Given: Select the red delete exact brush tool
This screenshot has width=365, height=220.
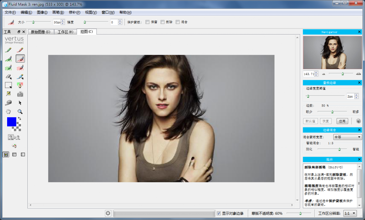Looking at the screenshot, I should tap(20, 49).
